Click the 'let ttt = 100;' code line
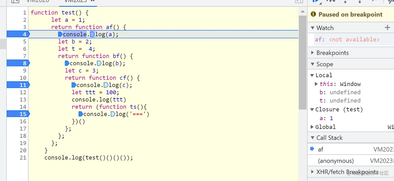Viewport: 394px width, 181px height. tap(95, 92)
